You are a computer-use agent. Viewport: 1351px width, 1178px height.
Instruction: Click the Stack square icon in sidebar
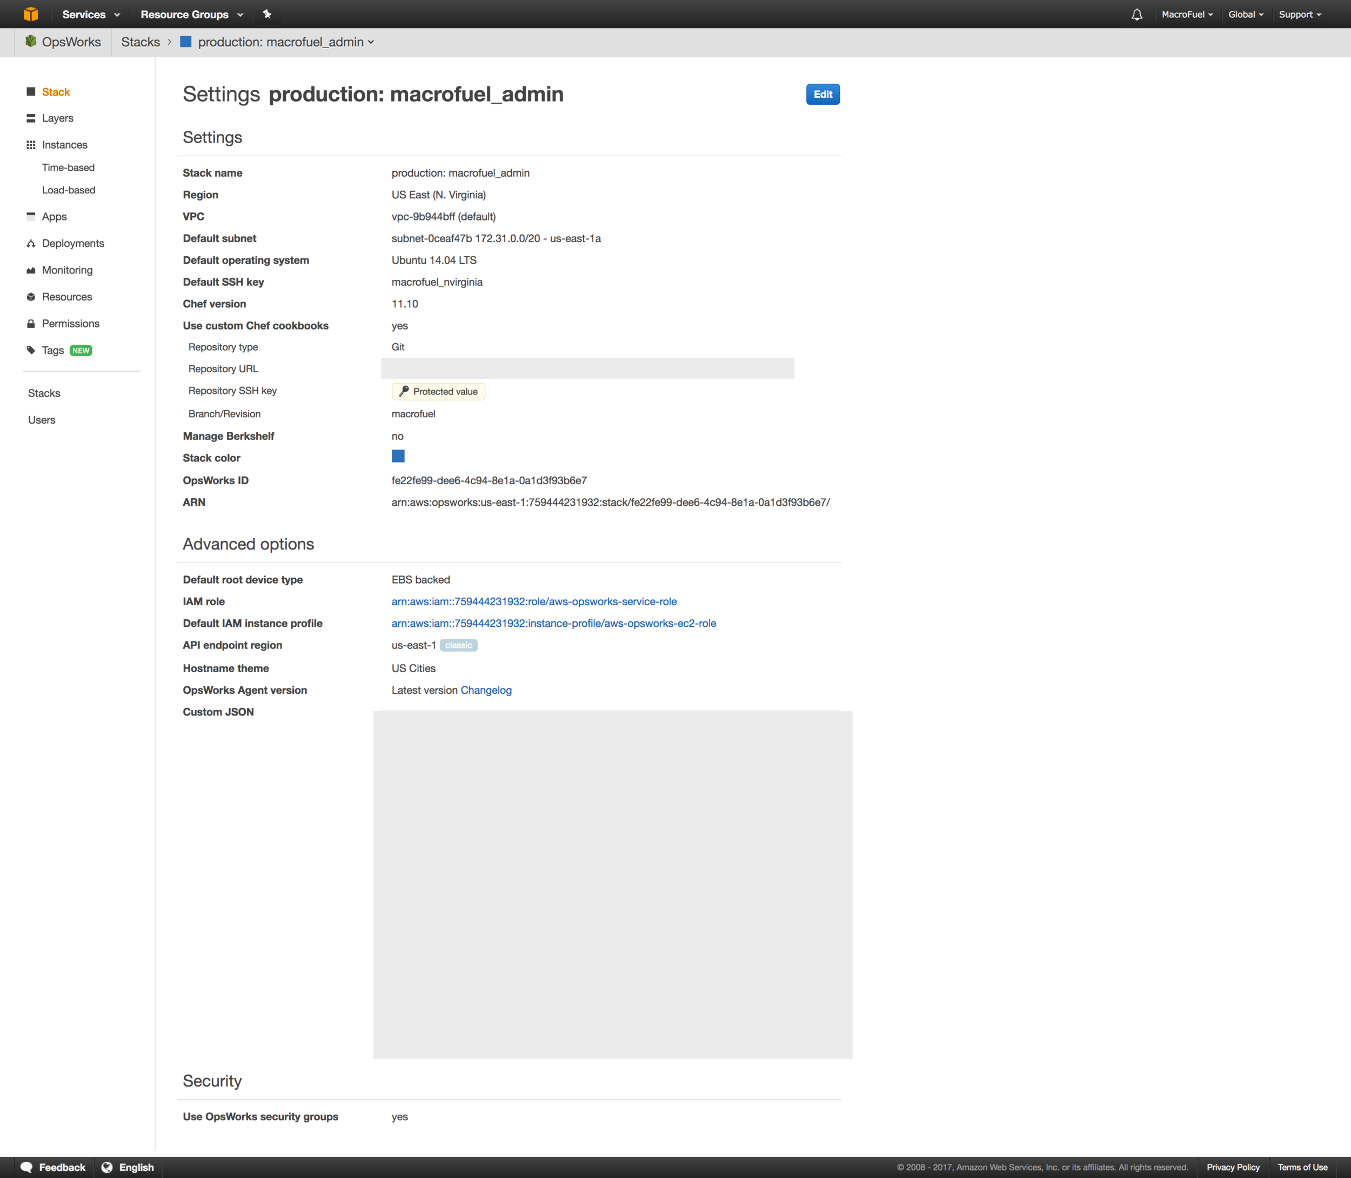31,92
